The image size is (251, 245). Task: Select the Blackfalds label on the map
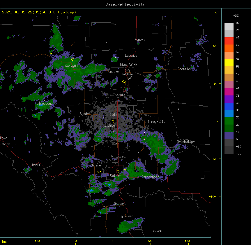click(x=128, y=65)
